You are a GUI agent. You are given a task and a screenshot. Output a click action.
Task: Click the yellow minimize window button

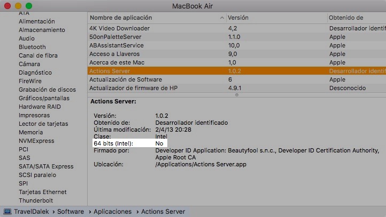pos(18,6)
